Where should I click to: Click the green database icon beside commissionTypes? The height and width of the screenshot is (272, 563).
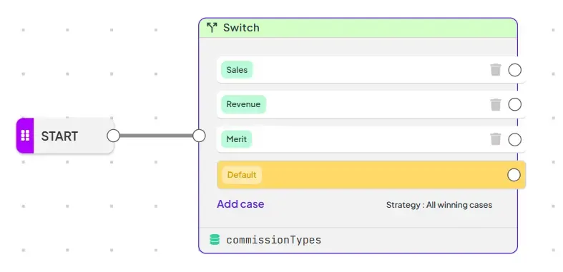(x=215, y=240)
